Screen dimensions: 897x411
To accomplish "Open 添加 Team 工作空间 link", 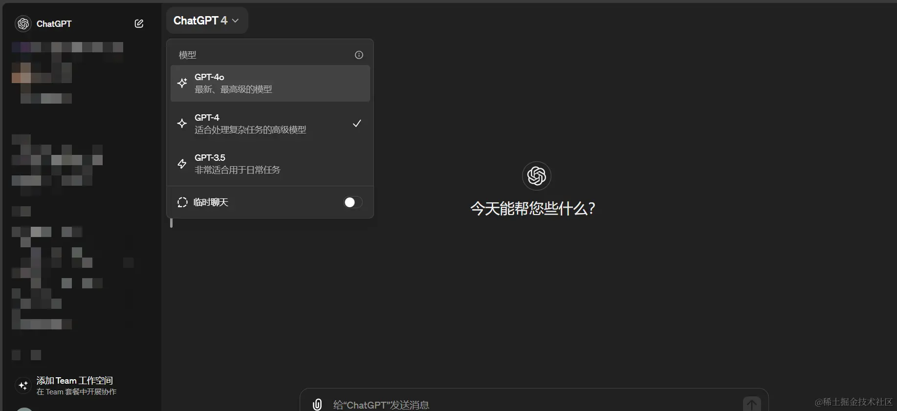I will pyautogui.click(x=75, y=381).
